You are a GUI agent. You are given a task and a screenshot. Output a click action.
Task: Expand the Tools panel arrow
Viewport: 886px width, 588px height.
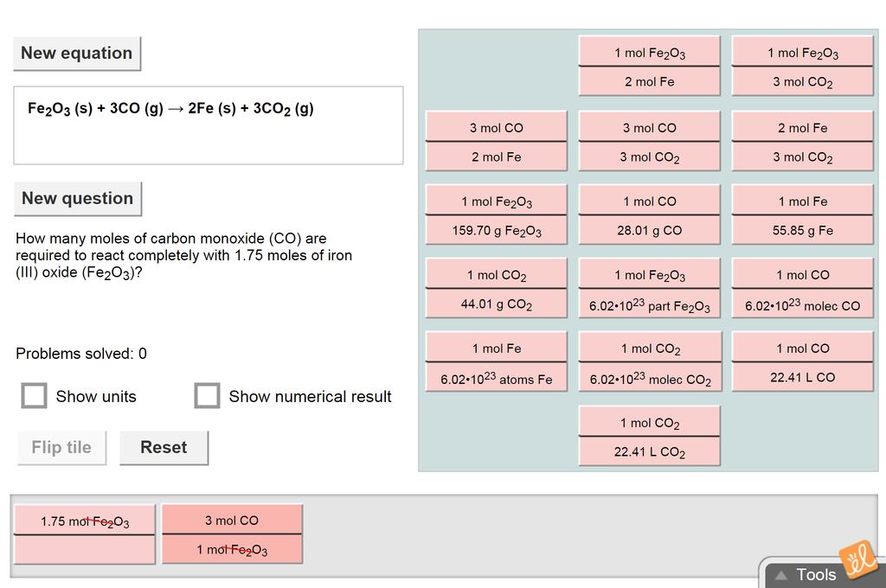781,575
